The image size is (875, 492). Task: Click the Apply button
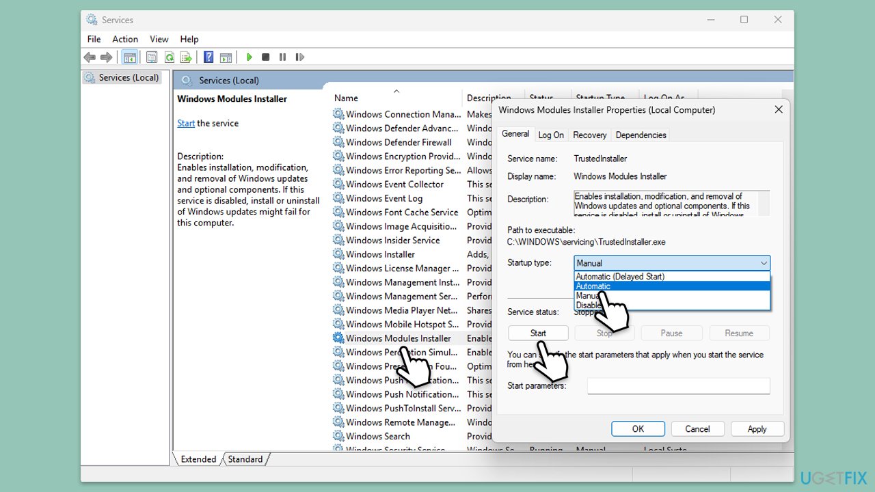tap(757, 429)
